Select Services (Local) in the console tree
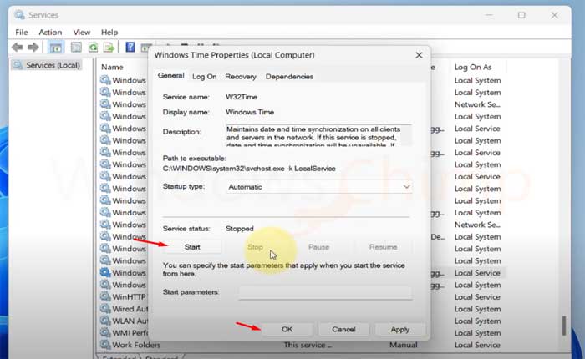This screenshot has width=585, height=359. click(x=53, y=65)
